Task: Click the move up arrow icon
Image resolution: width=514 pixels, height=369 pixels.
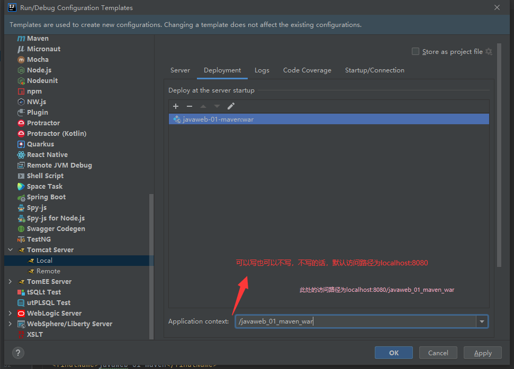Action: tap(203, 106)
